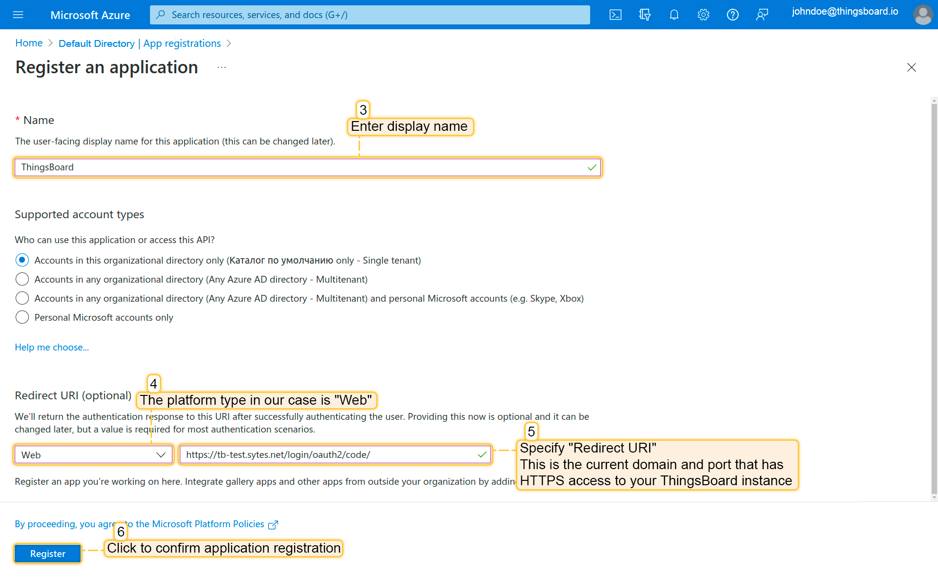The image size is (938, 577).
Task: Select Personal Microsoft accounts only
Action: tap(22, 317)
